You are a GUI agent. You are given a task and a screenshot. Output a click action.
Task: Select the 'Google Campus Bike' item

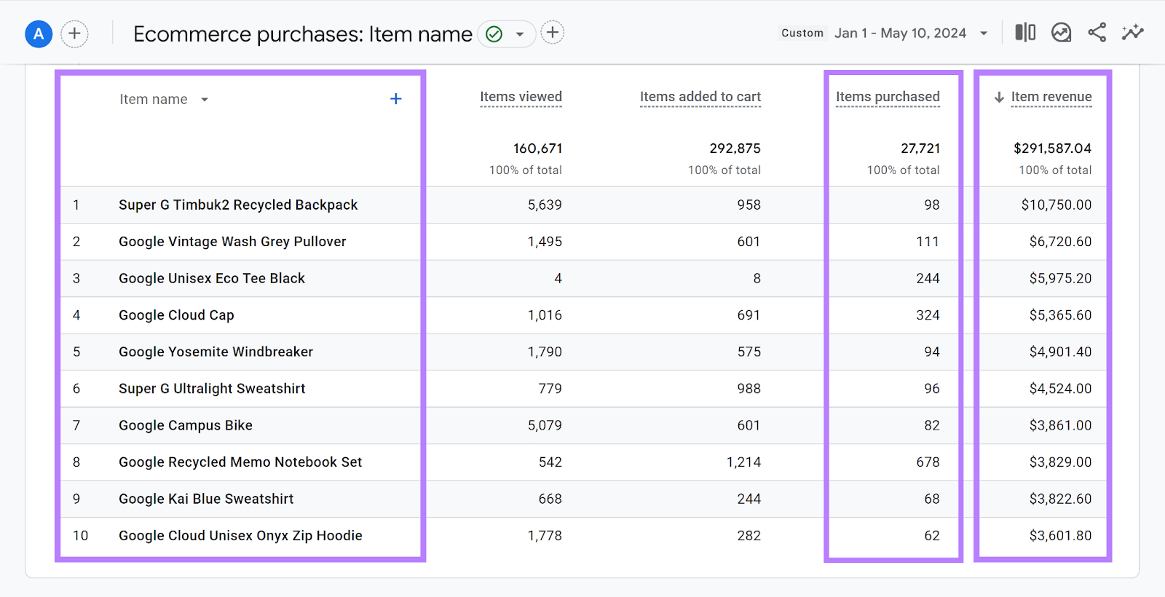186,426
